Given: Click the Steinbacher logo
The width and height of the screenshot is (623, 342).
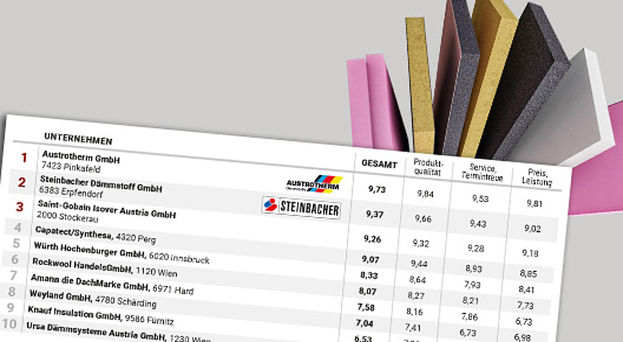Looking at the screenshot, I should pyautogui.click(x=301, y=207).
